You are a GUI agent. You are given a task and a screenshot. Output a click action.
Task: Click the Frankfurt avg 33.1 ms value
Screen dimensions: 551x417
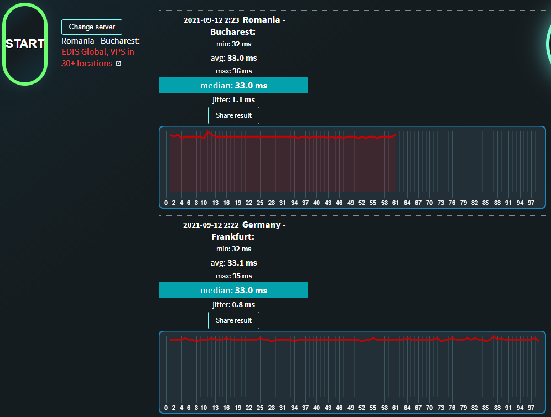tap(242, 263)
